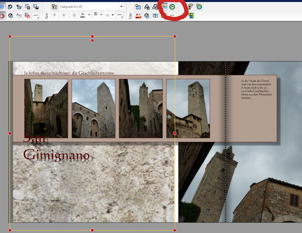Open the photo color effects icon
The image size is (302, 233).
point(138,15)
